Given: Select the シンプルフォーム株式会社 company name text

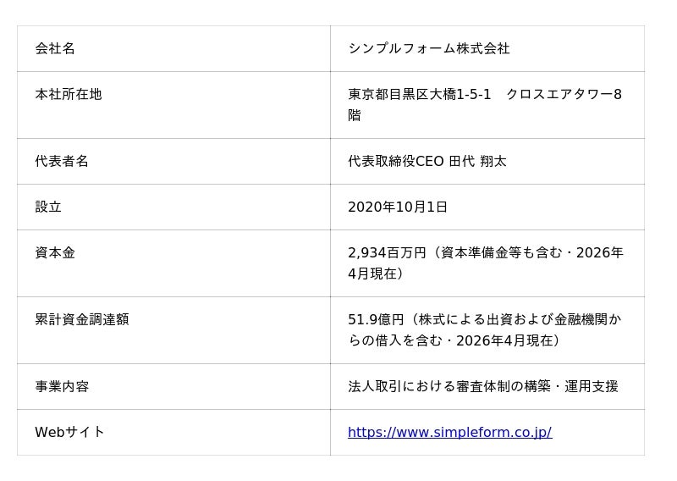Looking at the screenshot, I should [429, 49].
